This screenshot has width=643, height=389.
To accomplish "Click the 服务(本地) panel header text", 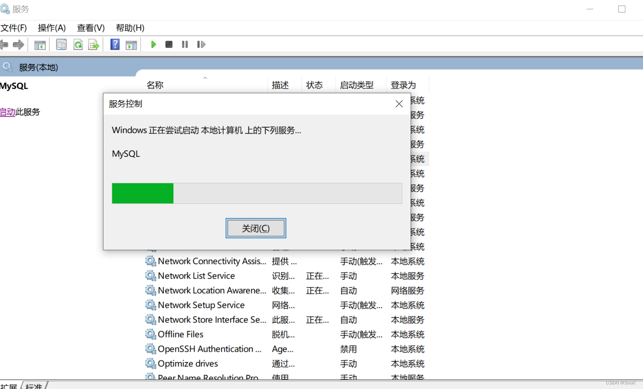I will (39, 68).
